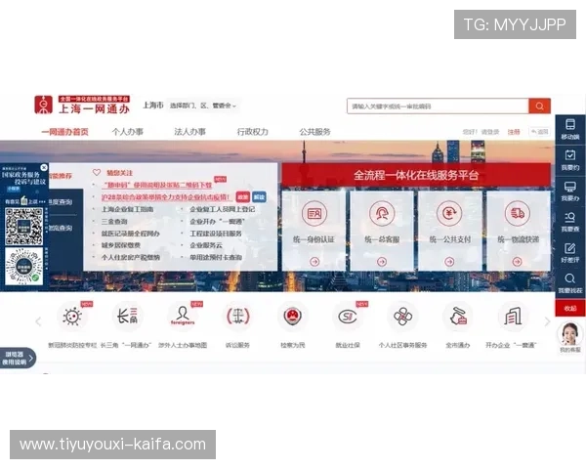
Task: Open the 随申码 使用说明 link
Action: pos(157,185)
